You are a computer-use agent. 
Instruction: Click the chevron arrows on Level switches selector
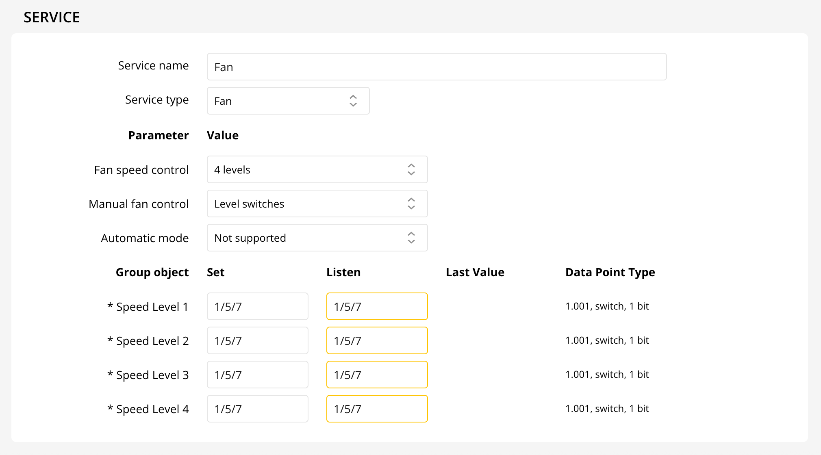click(411, 204)
